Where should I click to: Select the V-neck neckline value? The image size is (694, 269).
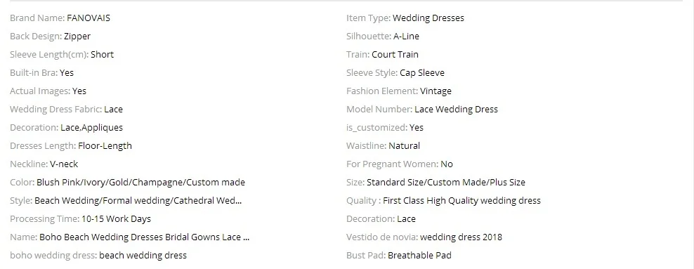pos(64,164)
